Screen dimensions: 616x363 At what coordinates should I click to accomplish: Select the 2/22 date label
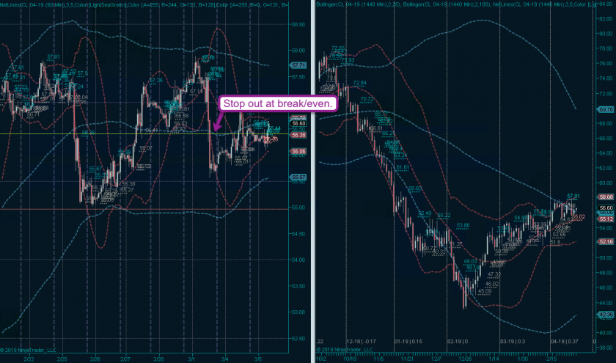pos(29,359)
